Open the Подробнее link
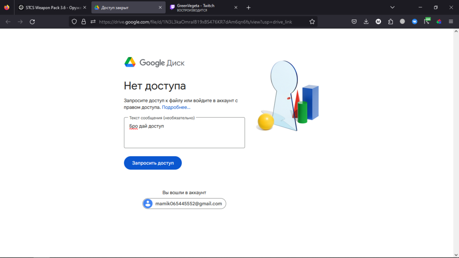The height and width of the screenshot is (258, 459). pos(176,107)
